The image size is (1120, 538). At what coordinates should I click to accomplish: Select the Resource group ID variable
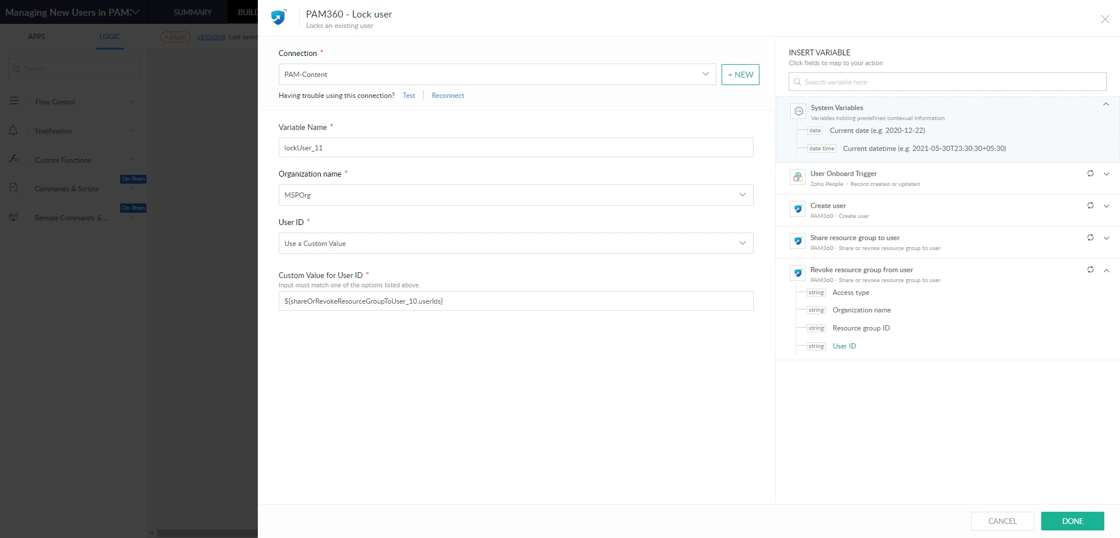pyautogui.click(x=861, y=328)
